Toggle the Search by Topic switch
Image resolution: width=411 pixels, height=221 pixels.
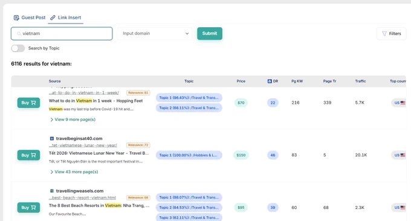click(x=18, y=48)
